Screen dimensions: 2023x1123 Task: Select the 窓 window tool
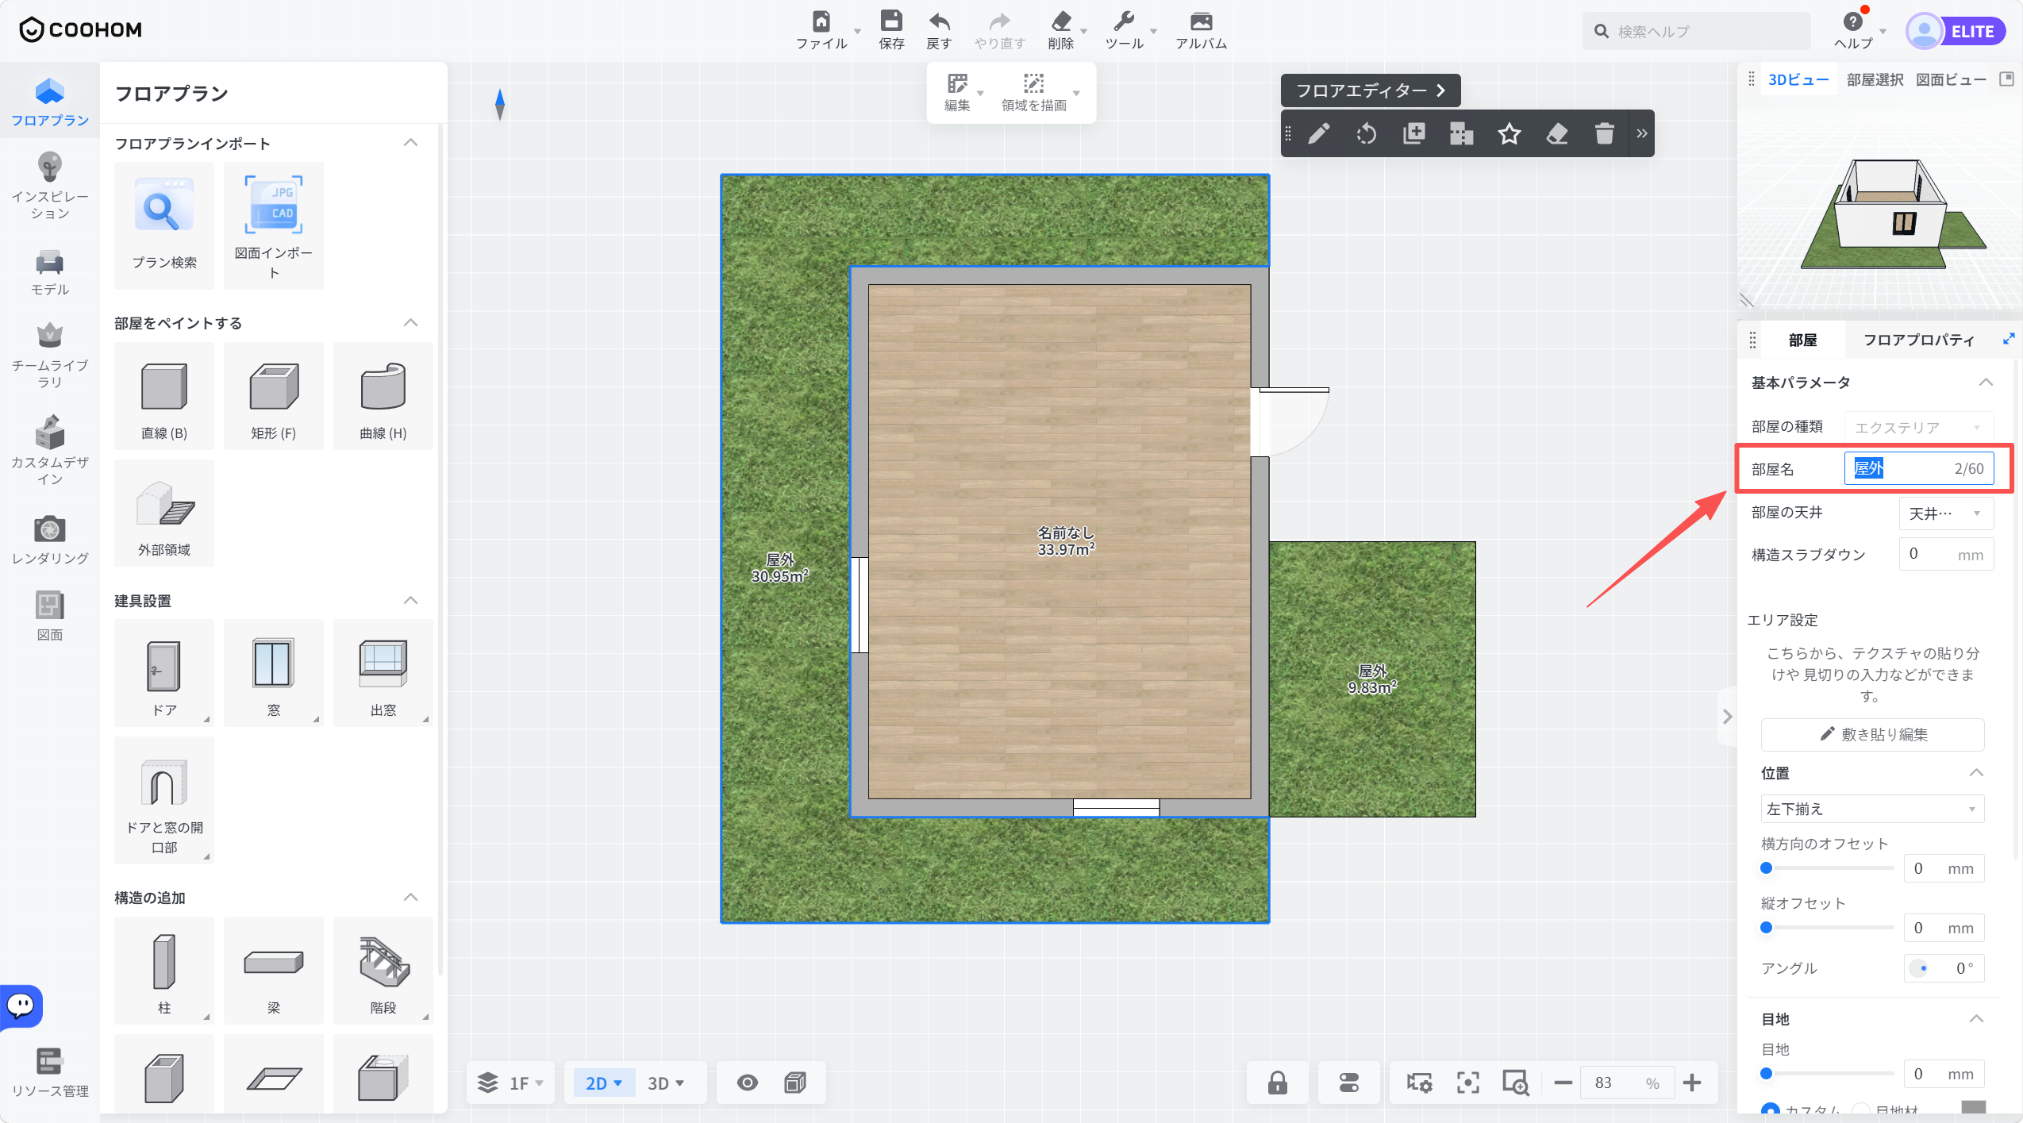click(x=274, y=673)
